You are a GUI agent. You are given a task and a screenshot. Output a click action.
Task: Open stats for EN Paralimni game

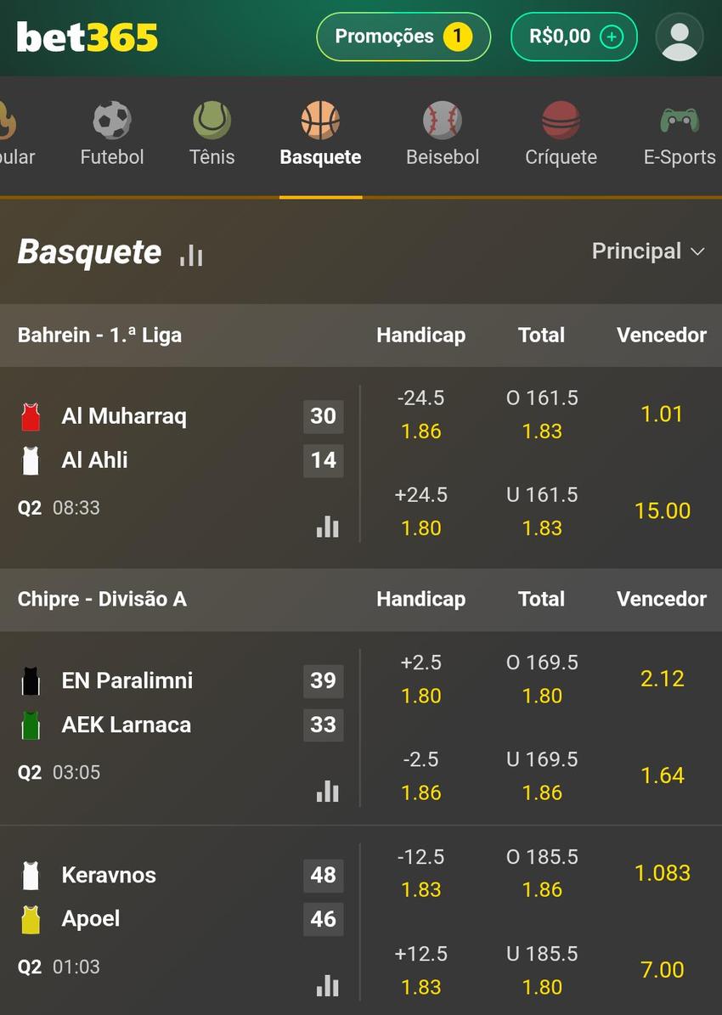point(327,791)
